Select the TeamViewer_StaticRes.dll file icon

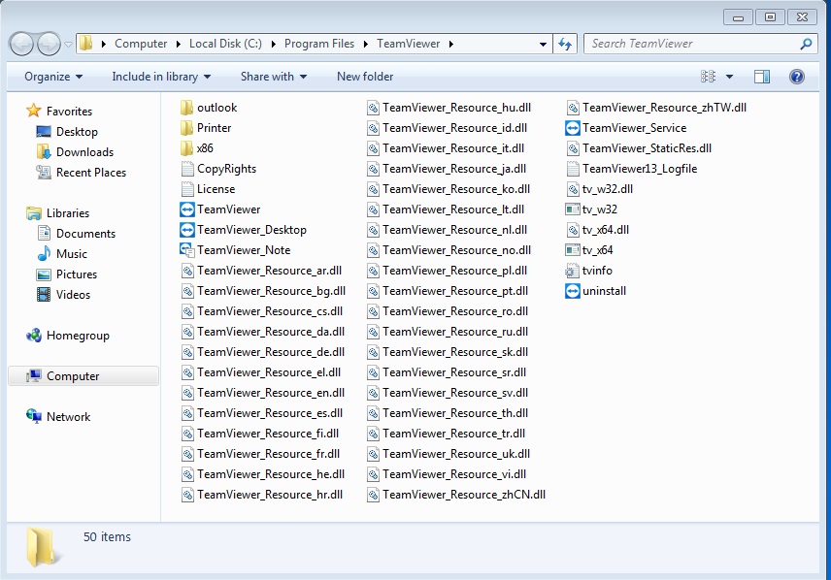[573, 148]
